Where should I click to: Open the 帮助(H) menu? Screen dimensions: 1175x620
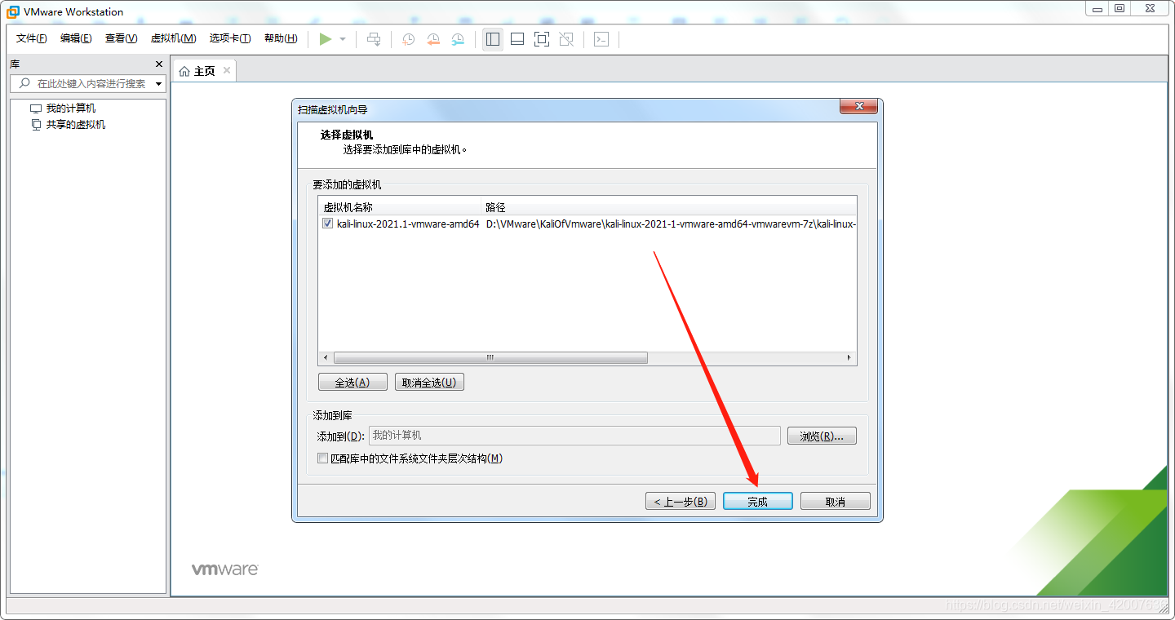[281, 38]
